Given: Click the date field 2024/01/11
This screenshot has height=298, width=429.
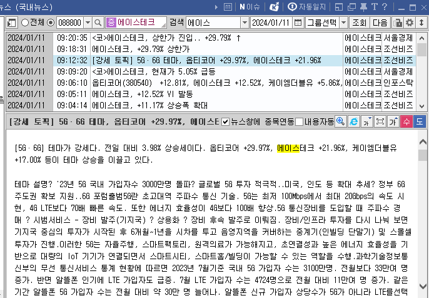Looking at the screenshot, I should [271, 23].
